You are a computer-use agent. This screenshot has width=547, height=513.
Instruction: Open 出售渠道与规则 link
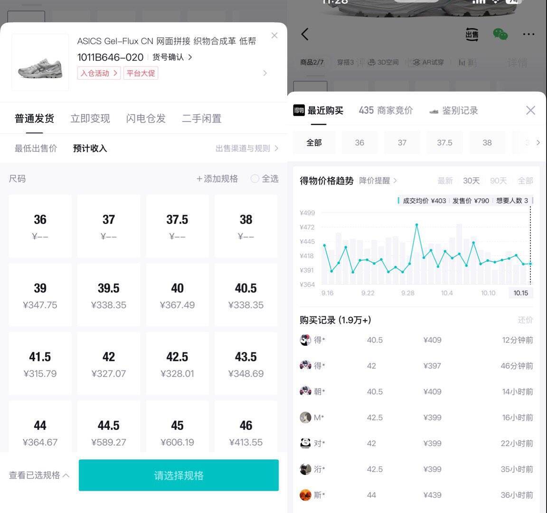tap(246, 148)
